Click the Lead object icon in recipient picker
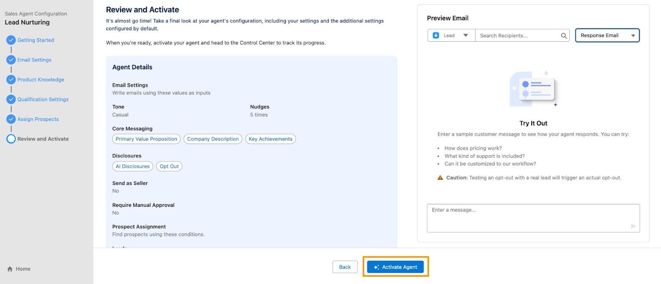Image resolution: width=661 pixels, height=284 pixels. (436, 35)
